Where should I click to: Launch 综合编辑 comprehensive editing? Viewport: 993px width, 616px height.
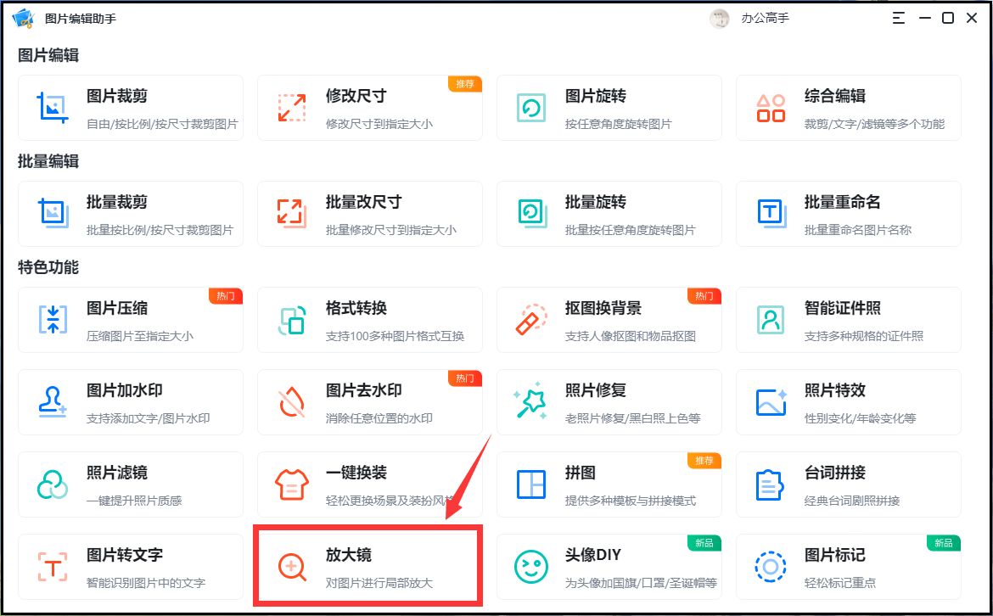coord(849,108)
